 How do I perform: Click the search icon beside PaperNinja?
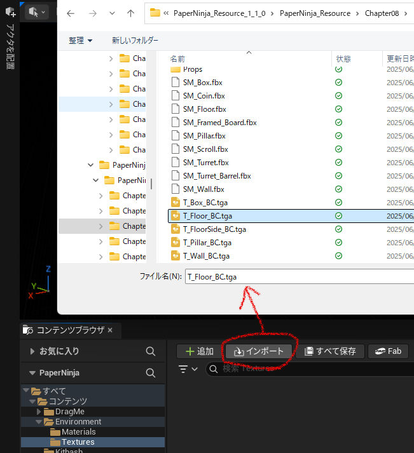pyautogui.click(x=150, y=373)
